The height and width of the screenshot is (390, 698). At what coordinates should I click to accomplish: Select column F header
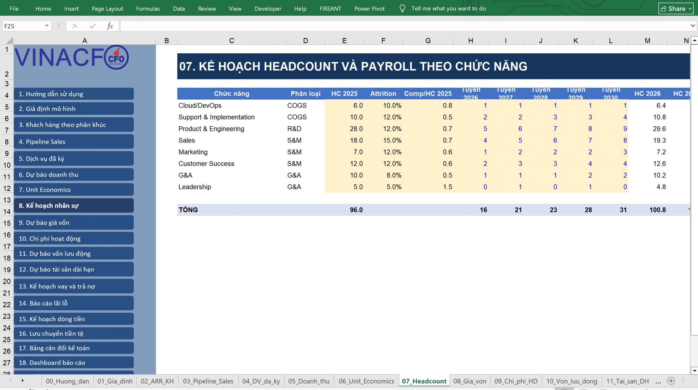click(383, 41)
